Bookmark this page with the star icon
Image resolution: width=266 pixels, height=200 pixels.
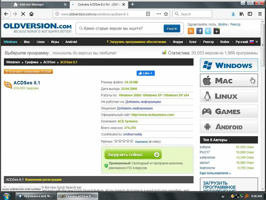(166, 14)
